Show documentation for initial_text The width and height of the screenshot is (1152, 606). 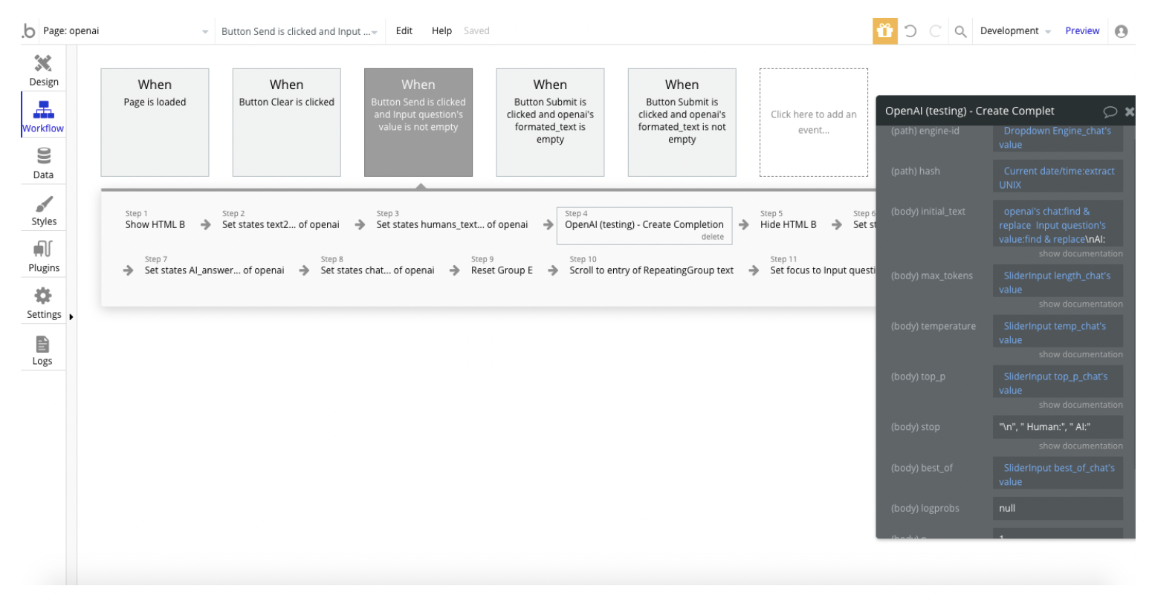tap(1081, 254)
